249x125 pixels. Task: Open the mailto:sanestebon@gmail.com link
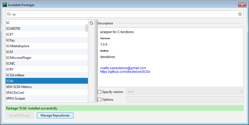tap(123, 68)
